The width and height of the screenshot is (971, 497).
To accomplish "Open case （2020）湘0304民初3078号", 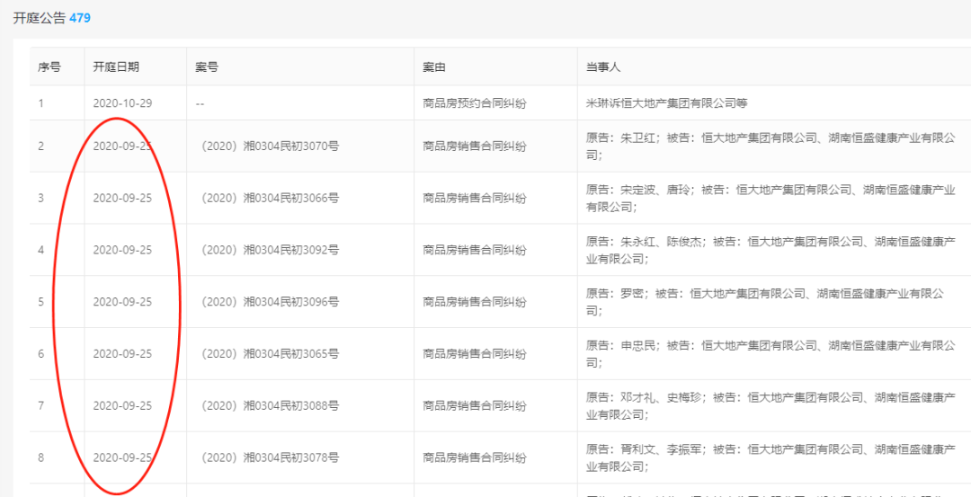I will click(268, 458).
